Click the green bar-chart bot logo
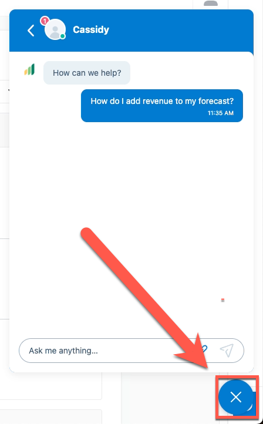The image size is (263, 424). click(x=29, y=69)
